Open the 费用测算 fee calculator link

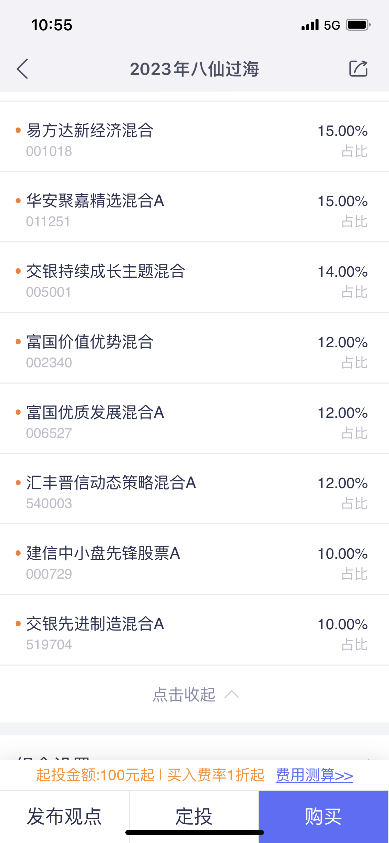[314, 775]
